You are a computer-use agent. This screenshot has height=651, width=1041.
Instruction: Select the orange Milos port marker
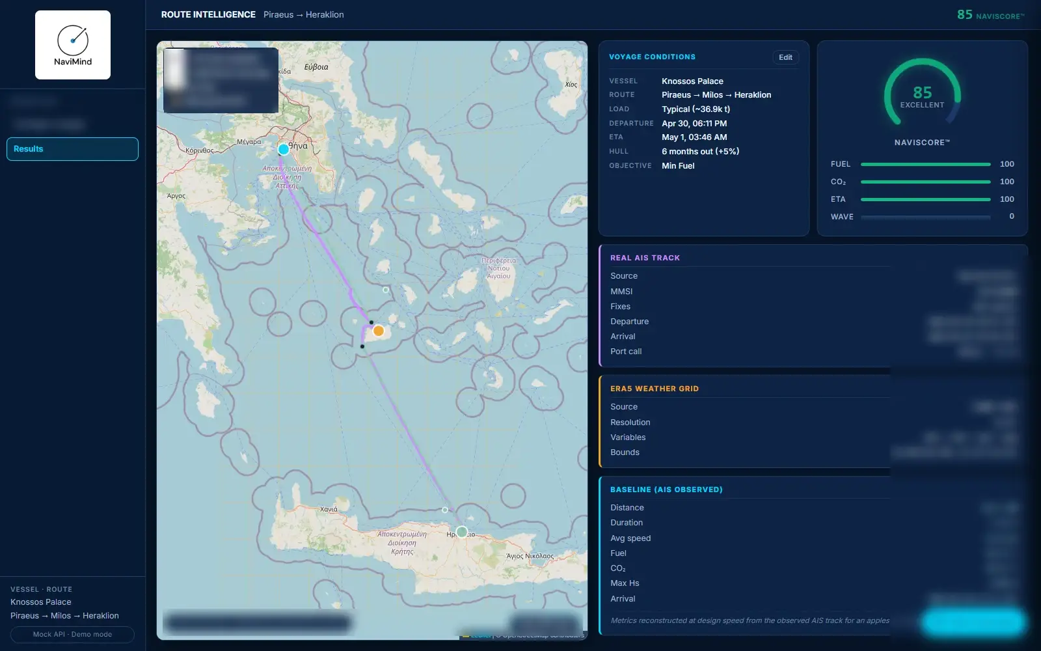tap(379, 331)
